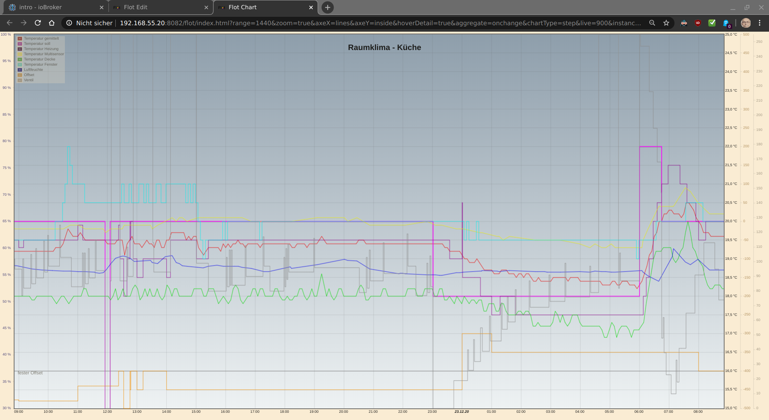Restore the browser window size

[x=747, y=7]
